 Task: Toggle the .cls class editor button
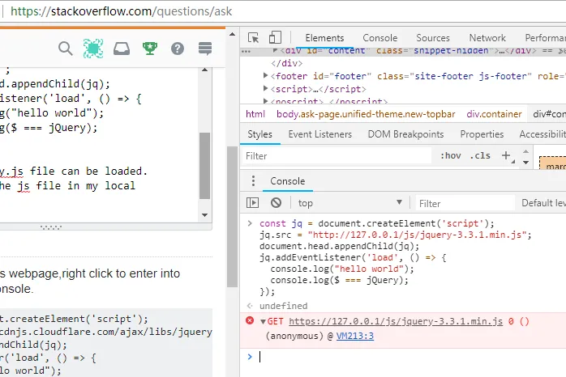[480, 156]
